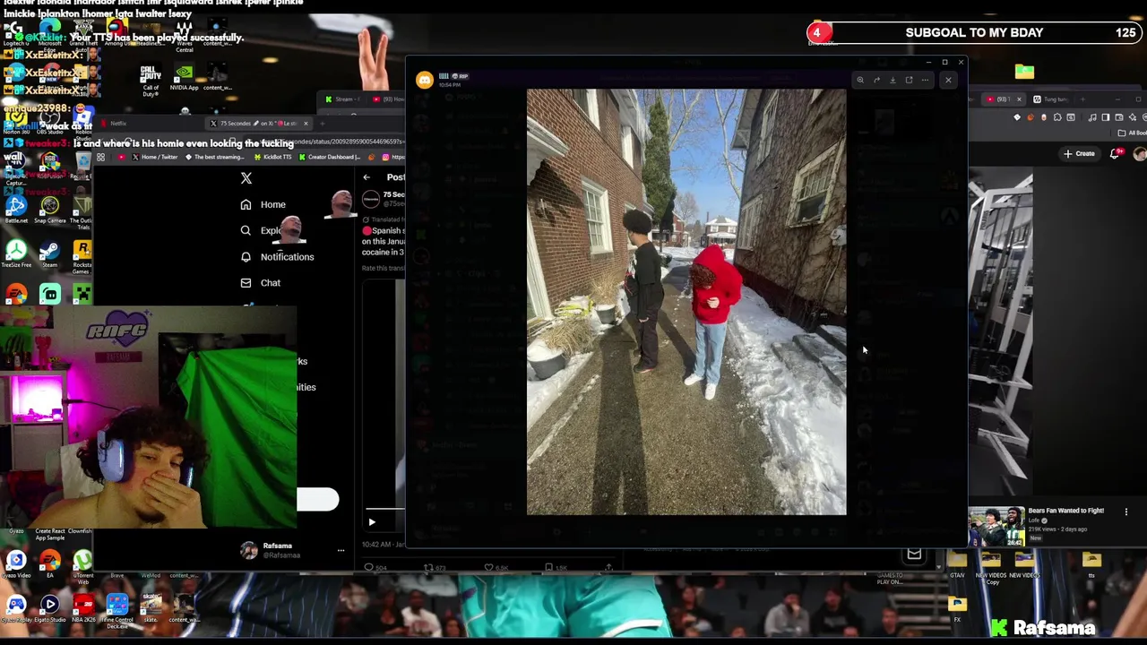Image resolution: width=1147 pixels, height=645 pixels.
Task: Open the Creator Dashboard bookmark
Action: (329, 158)
